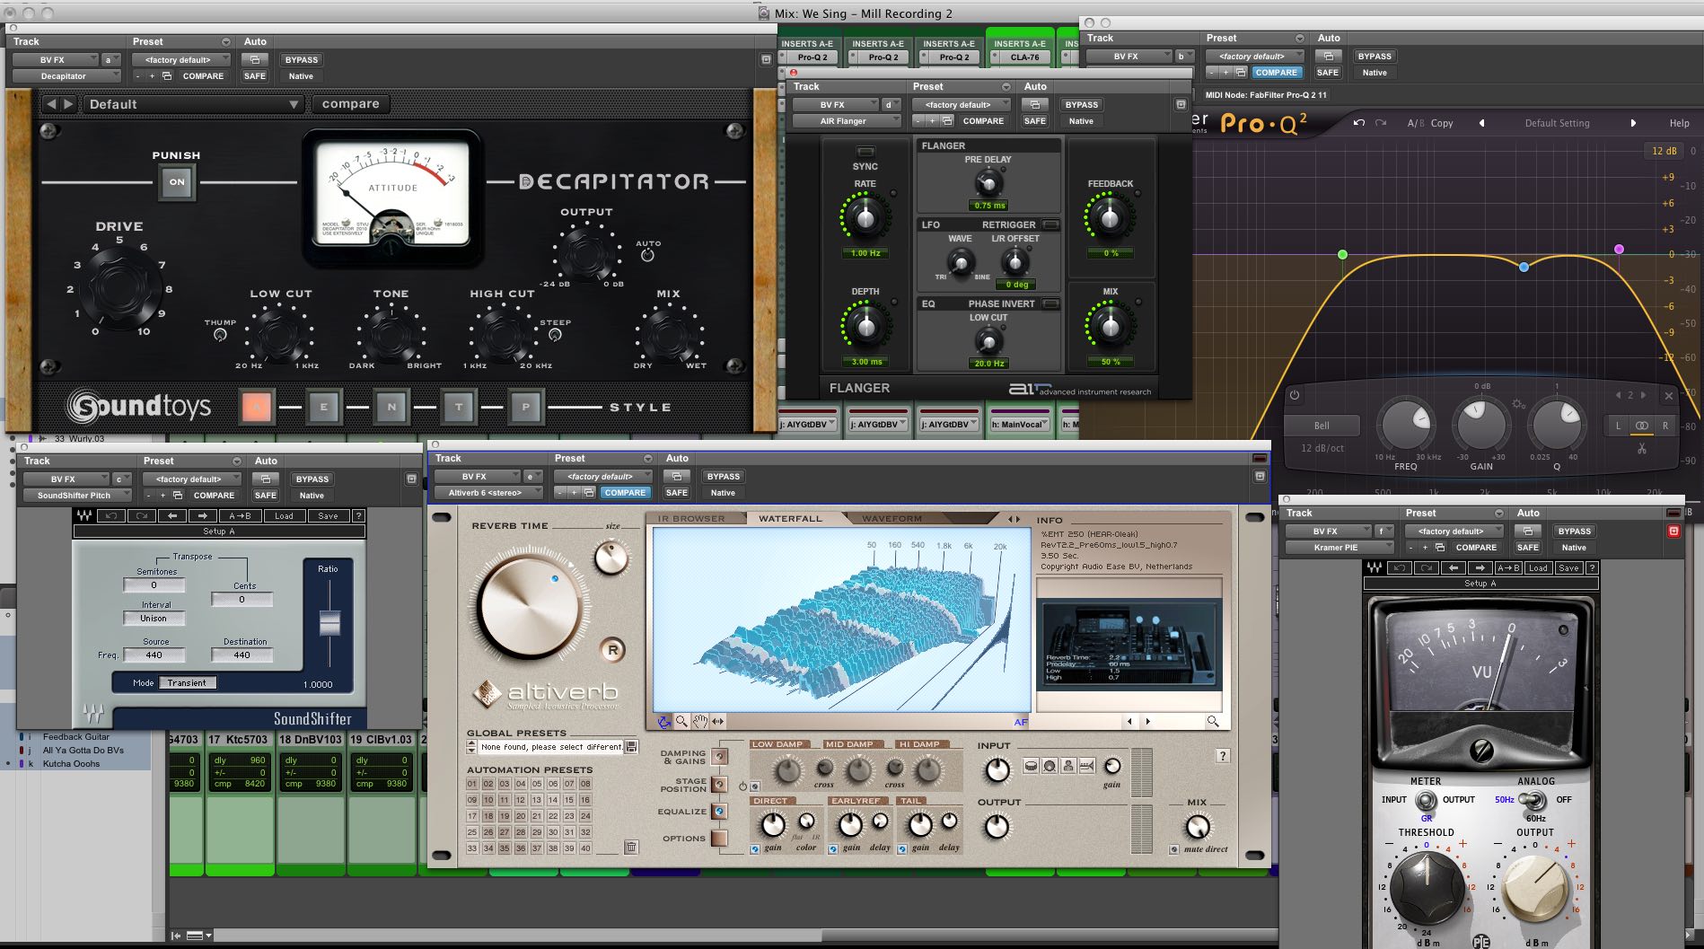The height and width of the screenshot is (949, 1704).
Task: Open the AIR Flanger plugin selector dropdown
Action: 848,121
